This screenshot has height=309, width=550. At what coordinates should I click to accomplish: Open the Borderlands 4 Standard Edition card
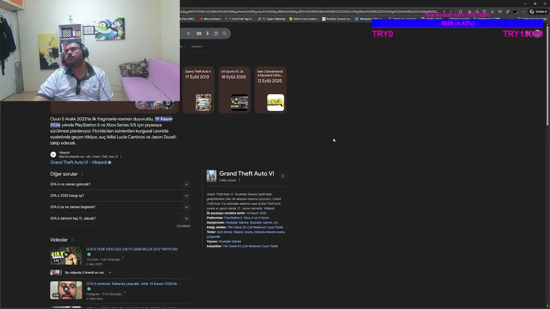(270, 90)
